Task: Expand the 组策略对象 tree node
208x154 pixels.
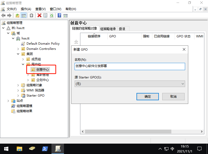Action: coord(18,85)
